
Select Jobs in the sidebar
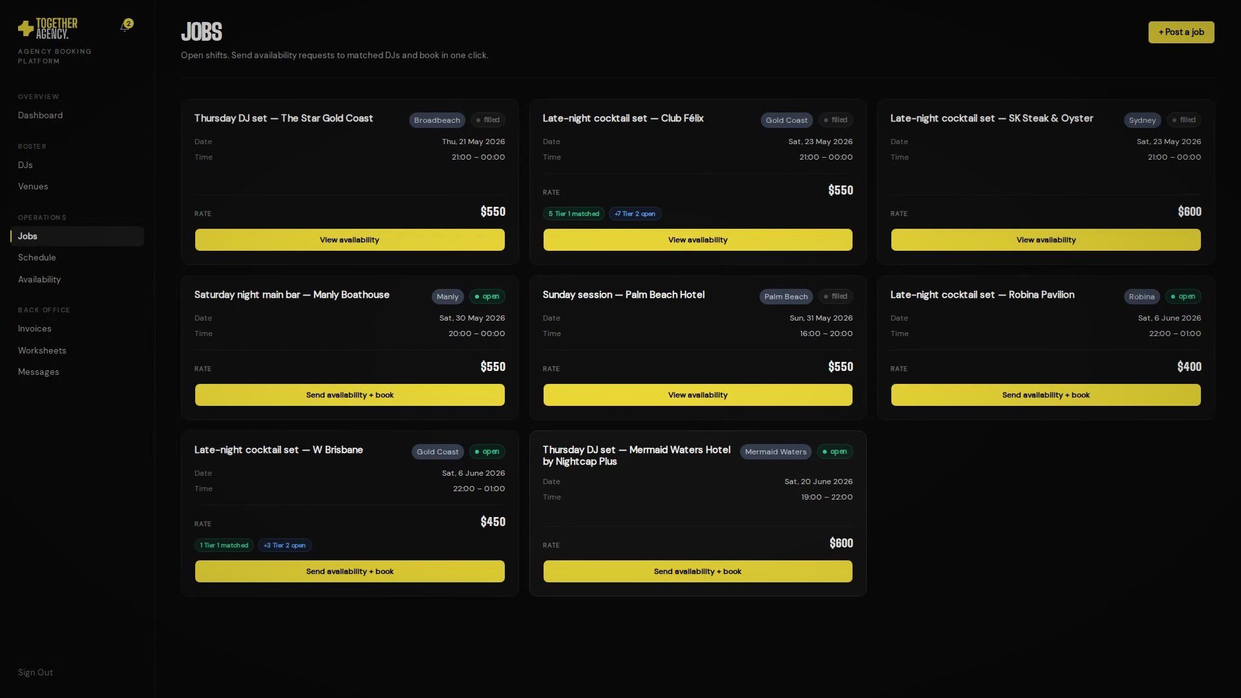77,236
